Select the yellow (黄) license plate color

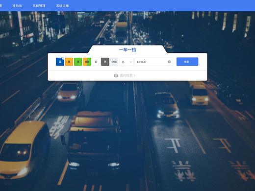(x=69, y=62)
